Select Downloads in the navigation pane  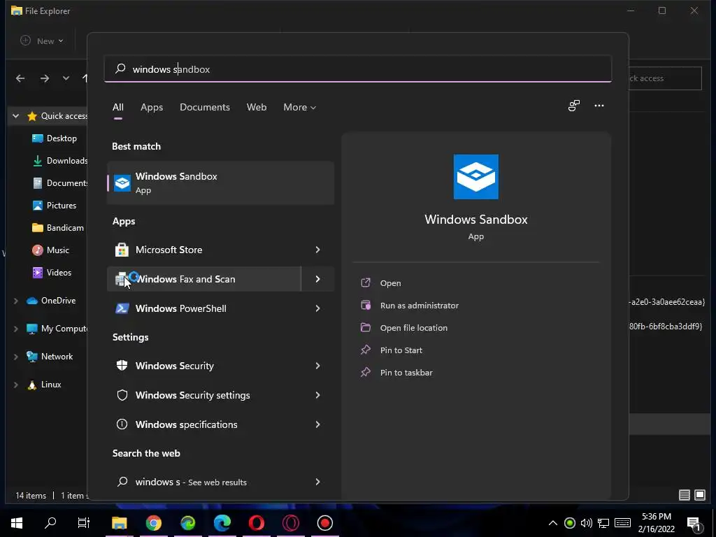(x=60, y=161)
